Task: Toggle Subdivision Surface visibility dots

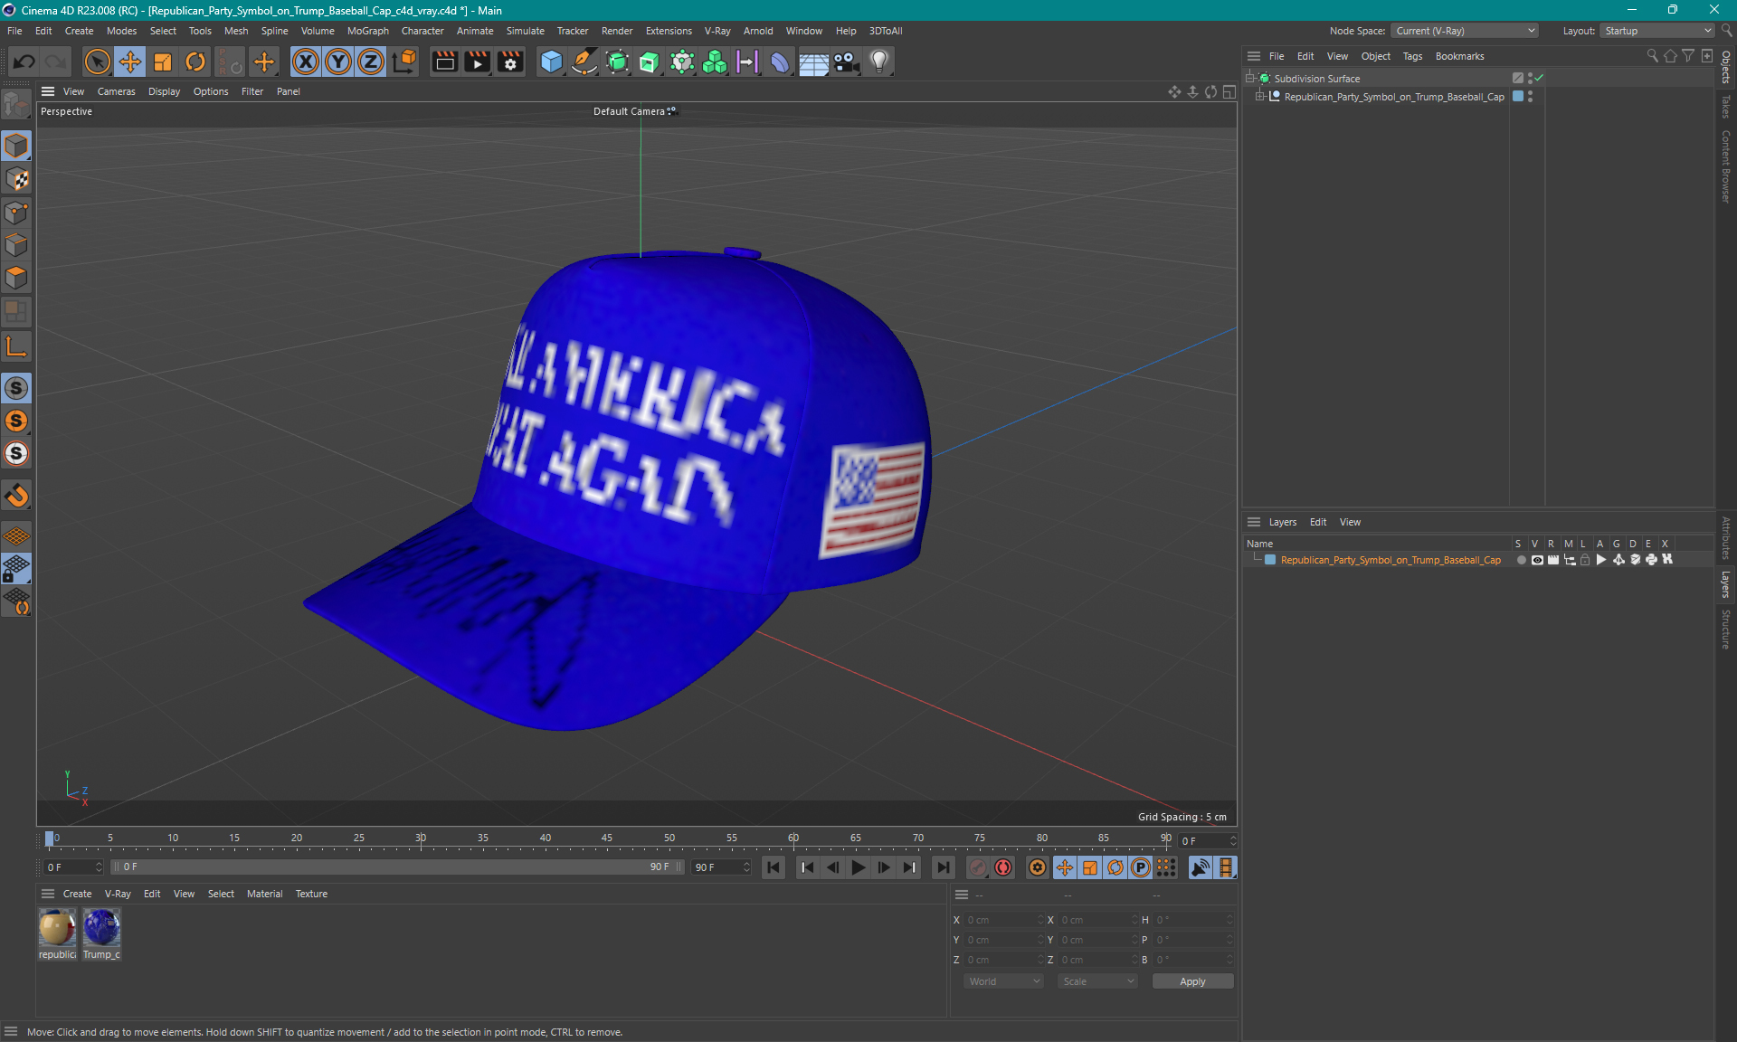Action: [1530, 79]
